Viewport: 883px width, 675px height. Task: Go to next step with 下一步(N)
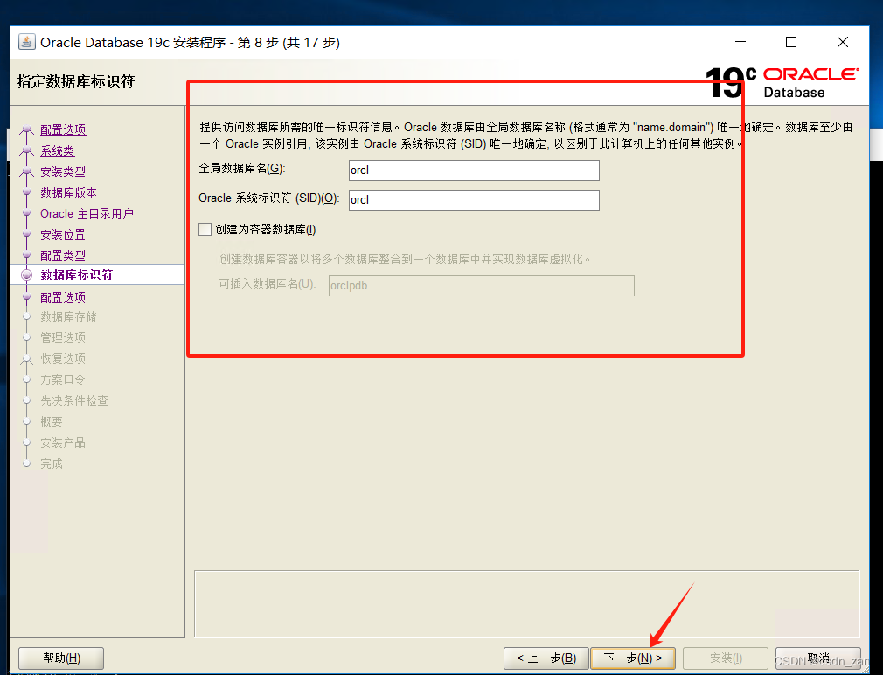tap(633, 658)
